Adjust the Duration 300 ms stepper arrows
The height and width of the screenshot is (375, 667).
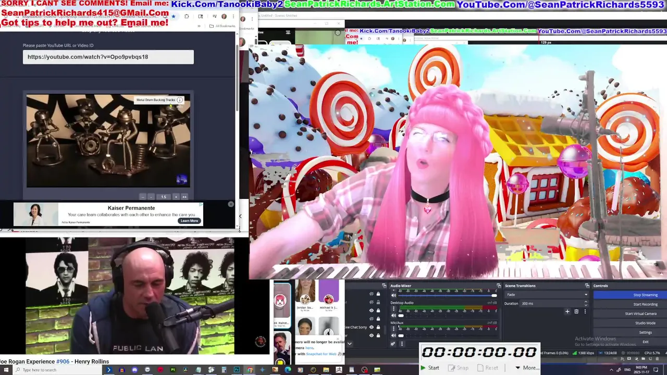tap(586, 304)
